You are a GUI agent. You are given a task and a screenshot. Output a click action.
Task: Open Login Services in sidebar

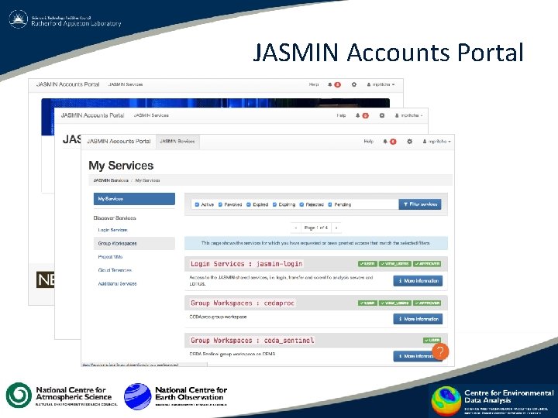point(113,230)
